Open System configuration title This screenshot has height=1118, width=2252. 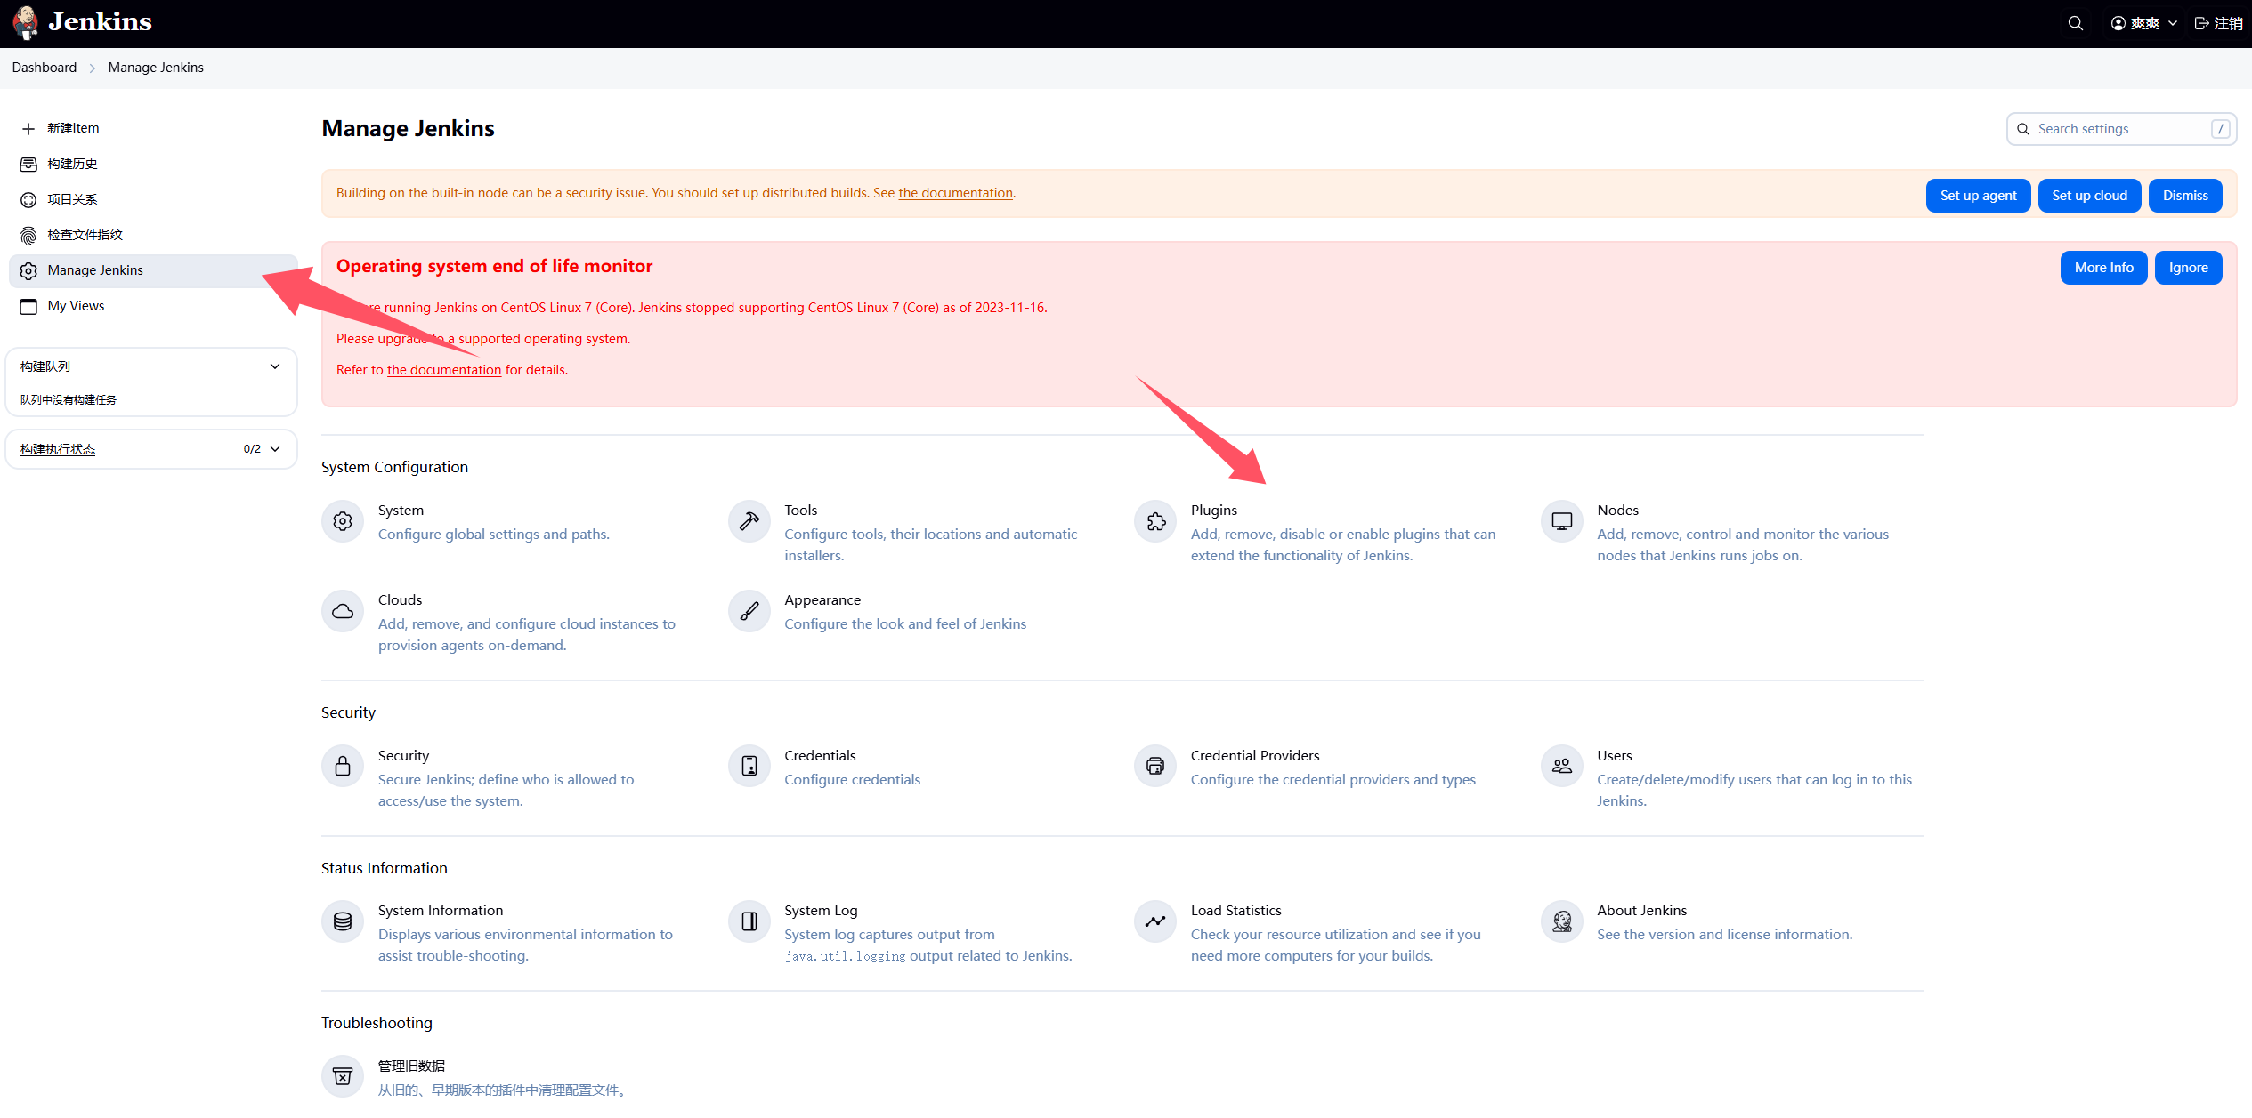(x=401, y=511)
